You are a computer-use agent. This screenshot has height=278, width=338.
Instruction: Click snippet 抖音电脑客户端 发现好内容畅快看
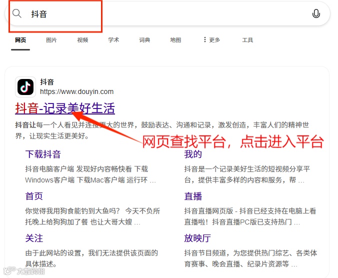90,174
